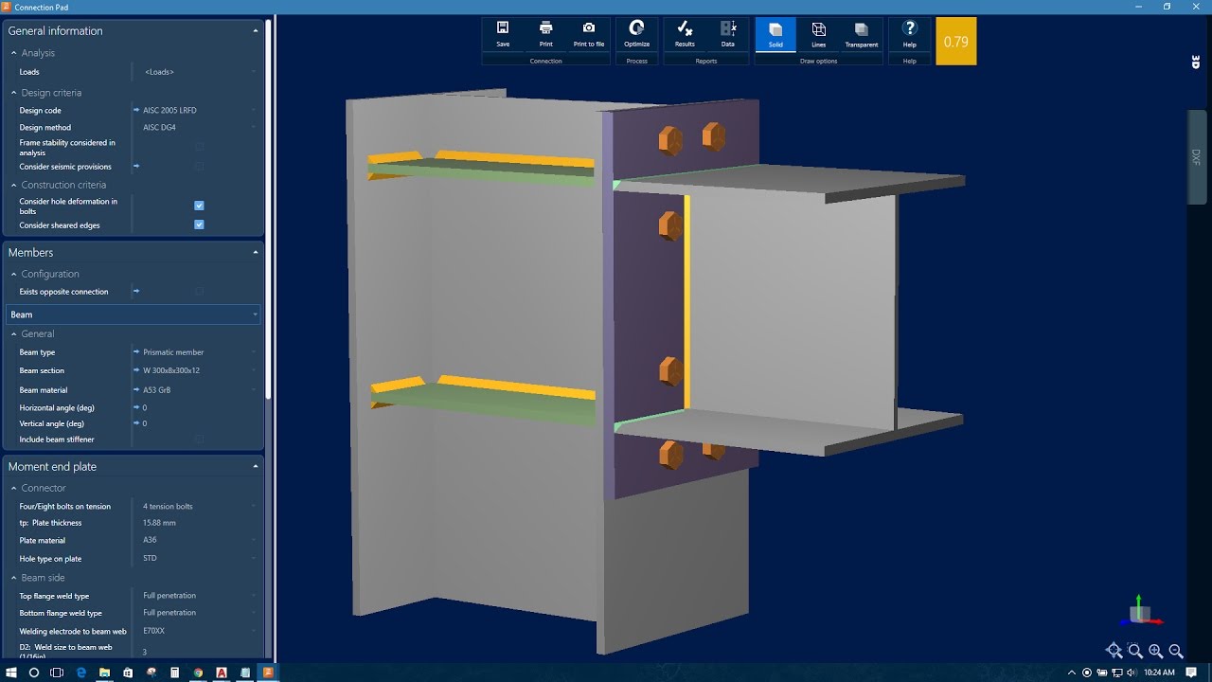Screen dimensions: 1212x682
Task: Select the Beam member tab
Action: click(x=133, y=314)
